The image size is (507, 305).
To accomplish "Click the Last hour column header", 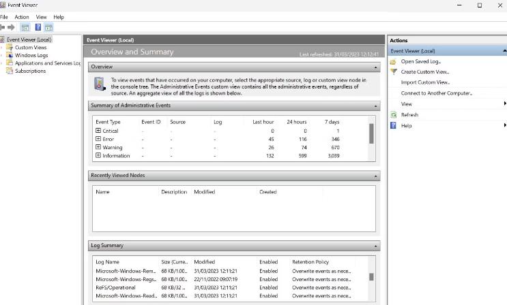I will 263,122.
